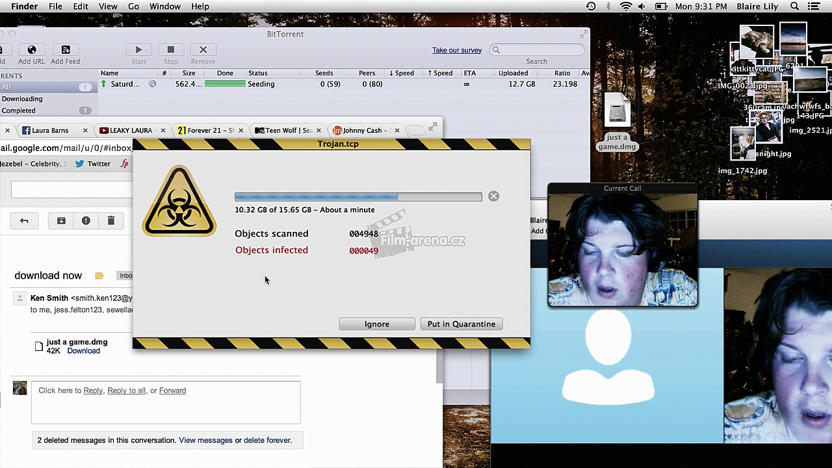This screenshot has height=468, width=832.
Task: Click the Add Feed RSS icon
Action: (65, 50)
